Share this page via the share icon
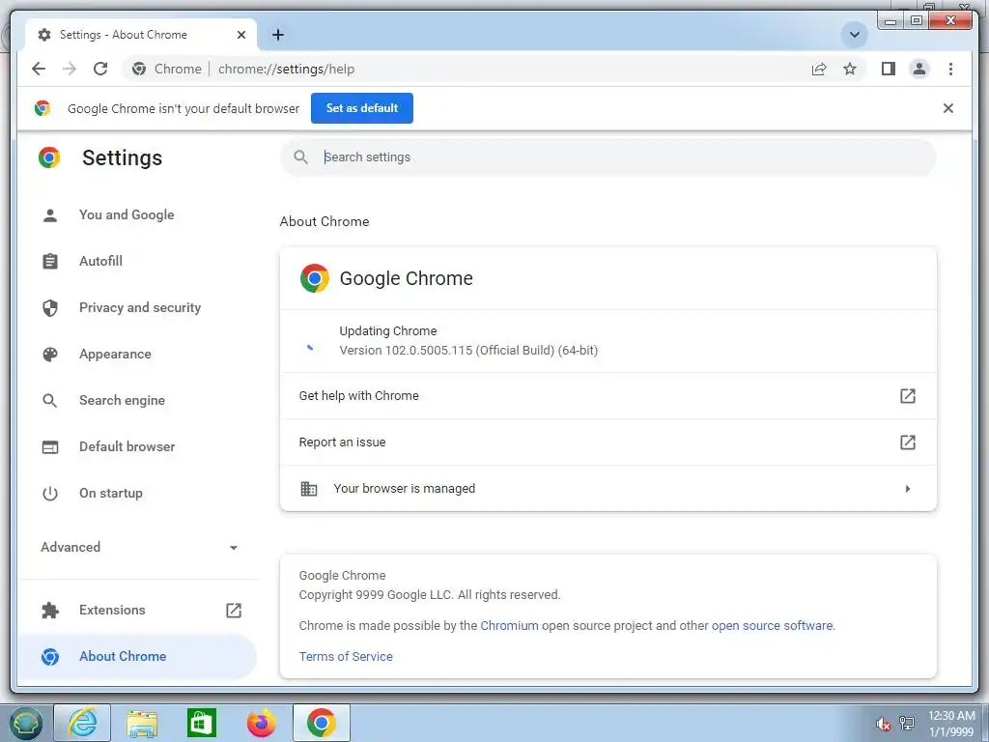 tap(819, 70)
